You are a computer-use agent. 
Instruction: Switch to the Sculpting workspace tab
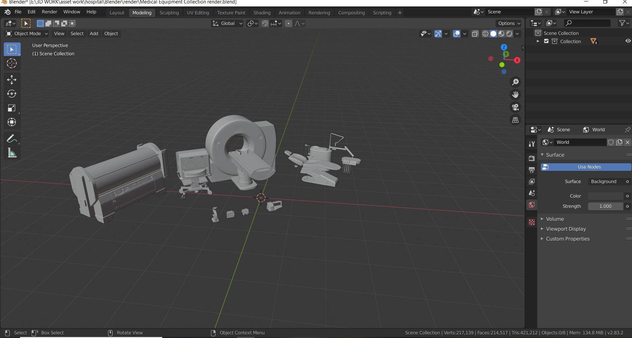click(169, 13)
